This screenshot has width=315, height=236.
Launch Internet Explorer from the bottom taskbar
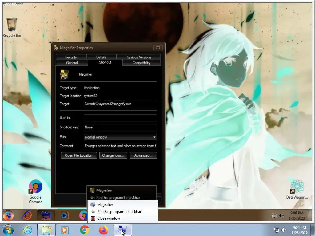point(27,230)
